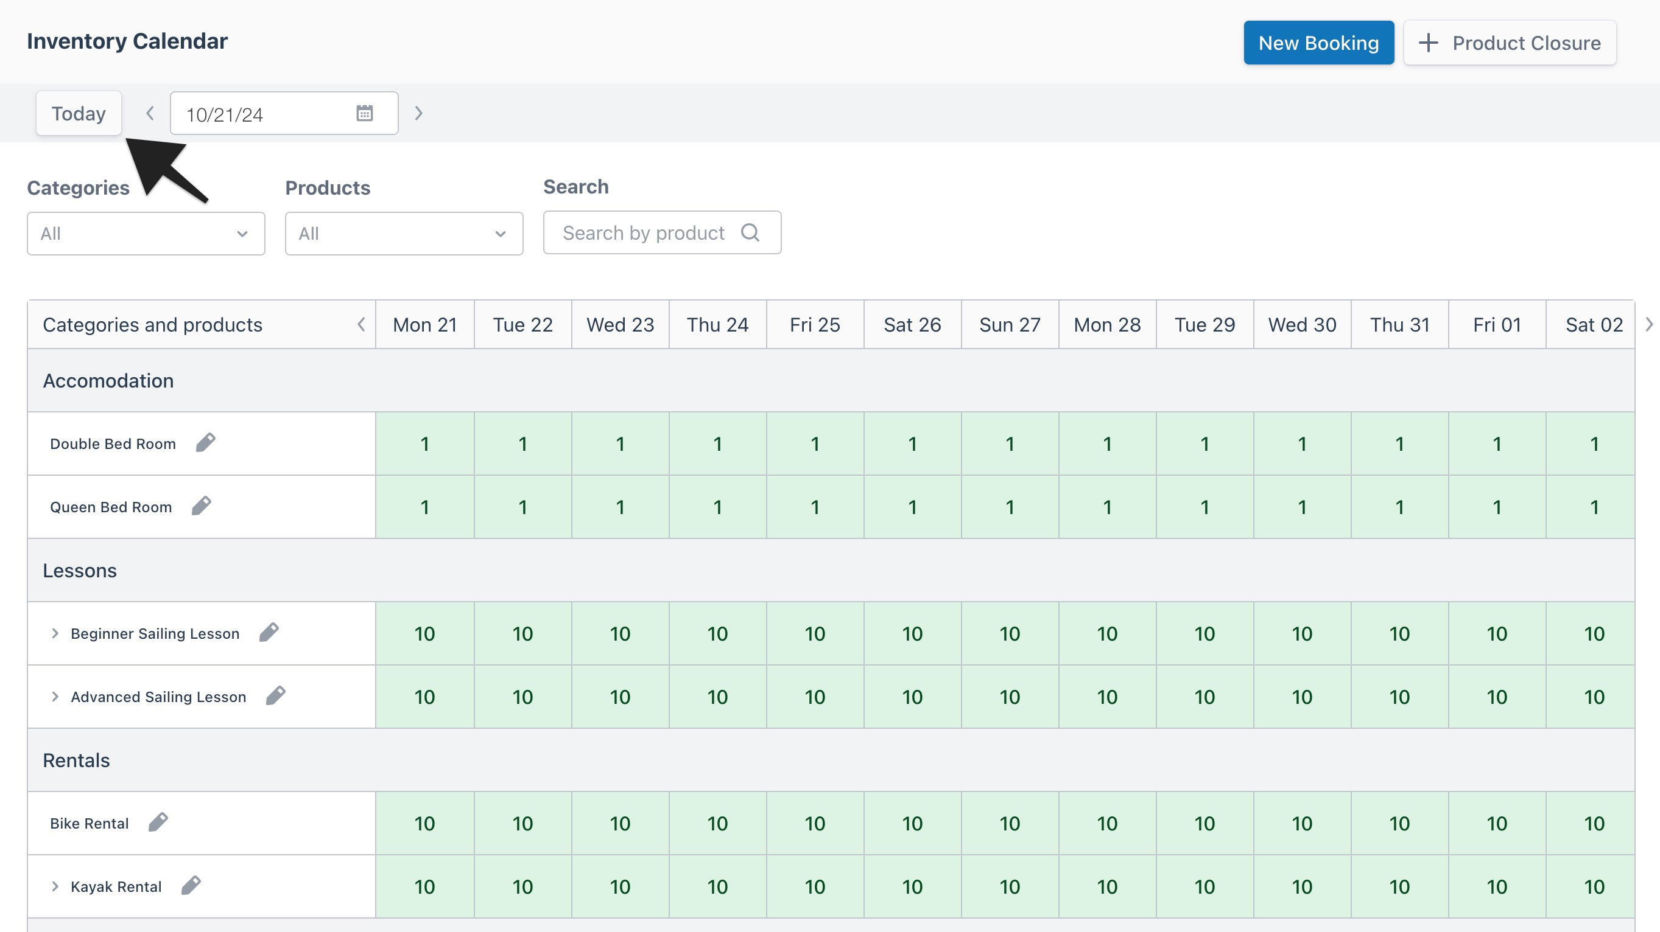Click the Inventory Calendar page title
The height and width of the screenshot is (932, 1660).
pyautogui.click(x=127, y=41)
